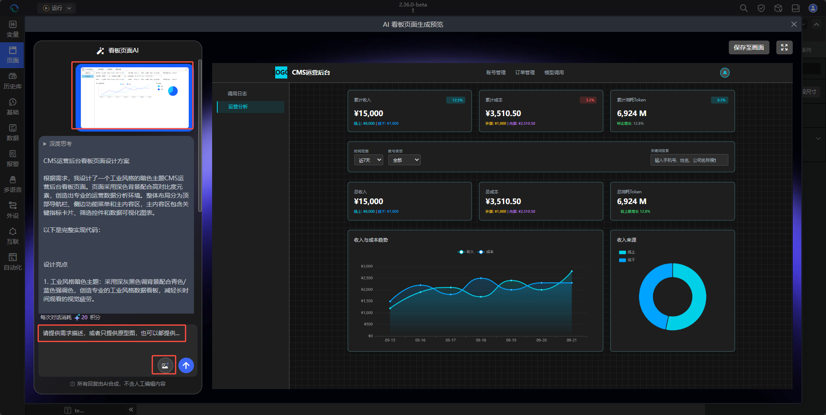Screen dimensions: 826x415
Task: Click the user avatar in CMS header
Action: click(724, 72)
